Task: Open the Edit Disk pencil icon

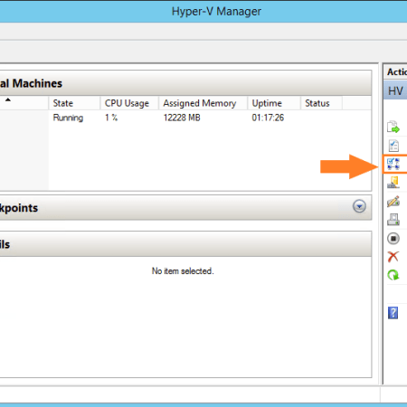Action: [x=393, y=202]
